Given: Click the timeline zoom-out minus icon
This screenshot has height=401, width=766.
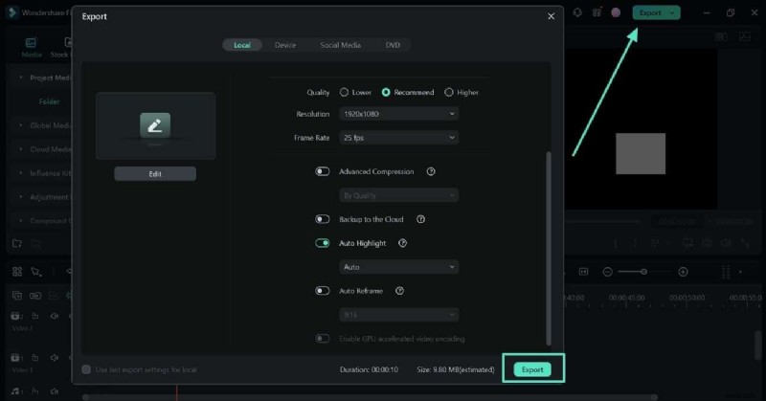Looking at the screenshot, I should (608, 272).
